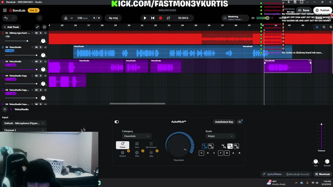Viewport: 333px width, 187px height.
Task: Click the horizontal timeline scrollbar
Action: 137,104
